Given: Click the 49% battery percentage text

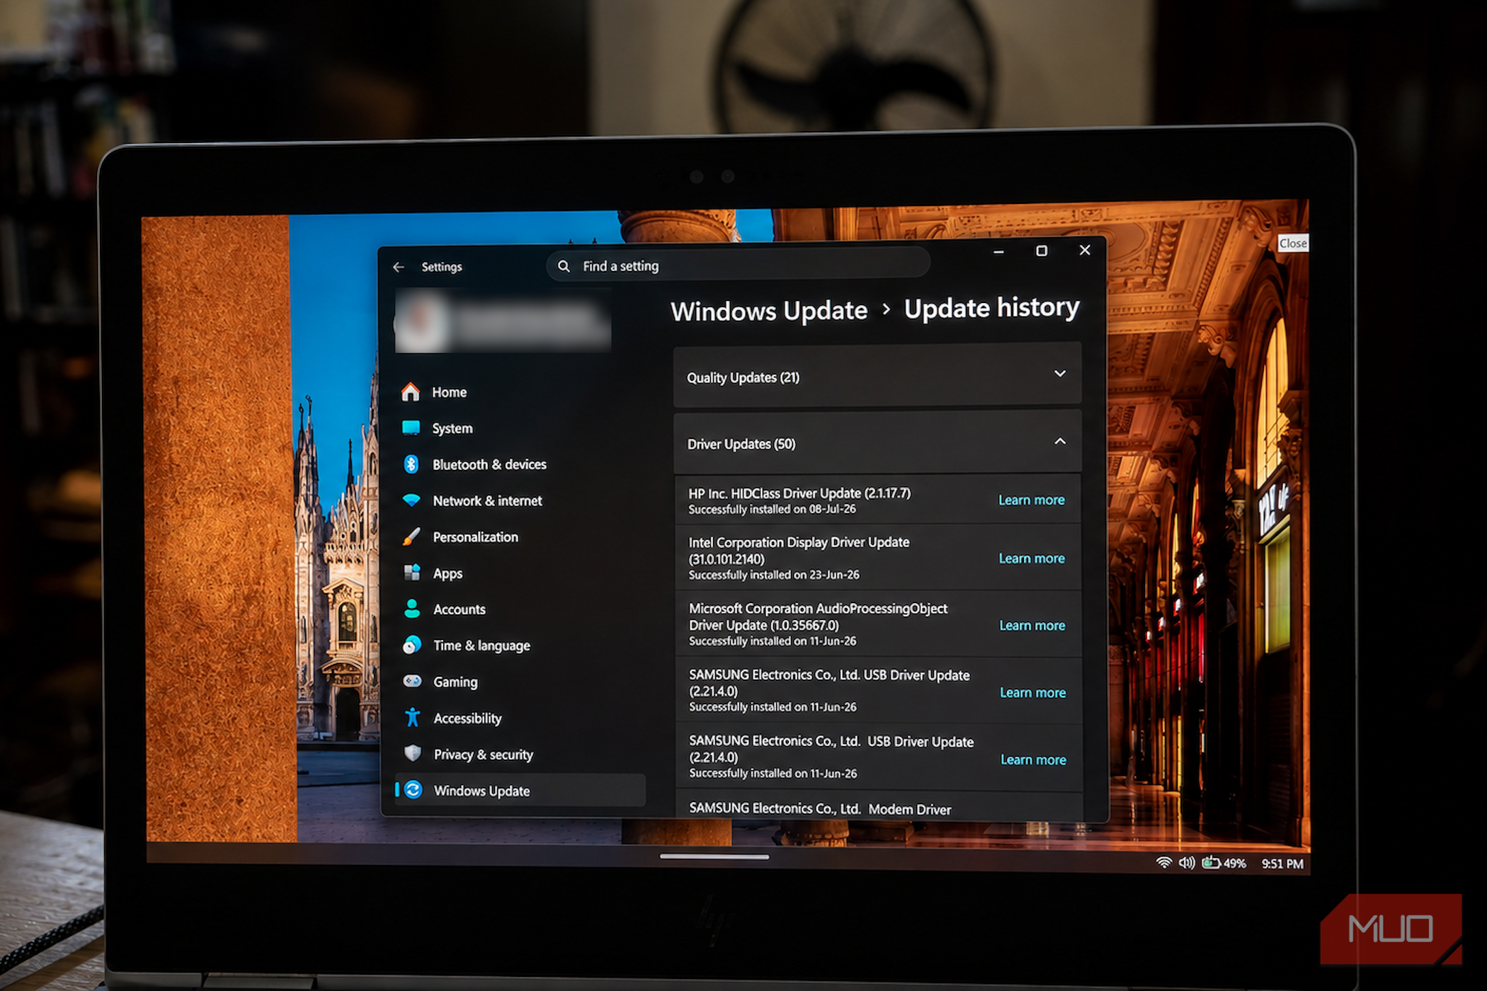Looking at the screenshot, I should point(1234,864).
